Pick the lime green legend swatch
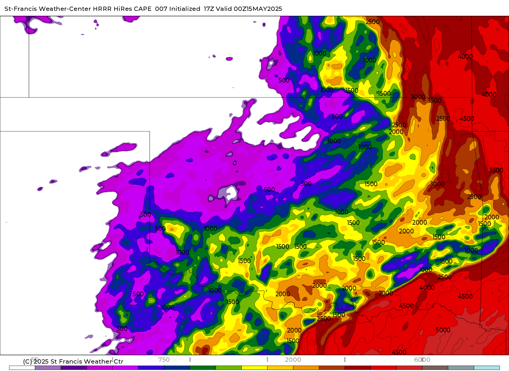This screenshot has width=509, height=371. coord(229,368)
